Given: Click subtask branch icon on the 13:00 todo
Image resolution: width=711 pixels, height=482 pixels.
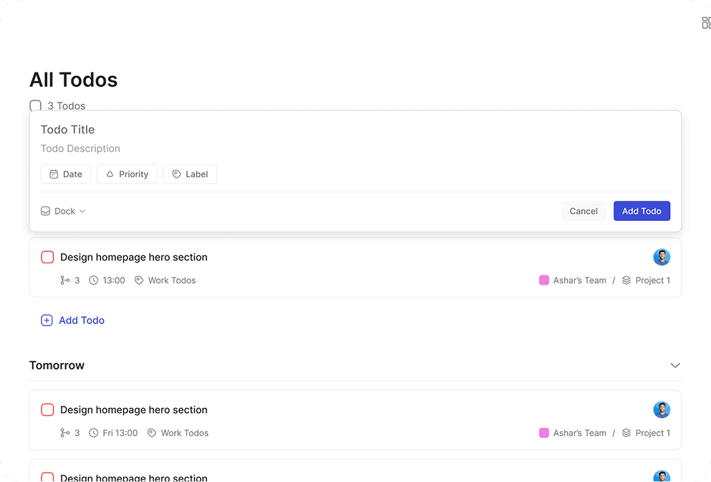Looking at the screenshot, I should coord(65,280).
